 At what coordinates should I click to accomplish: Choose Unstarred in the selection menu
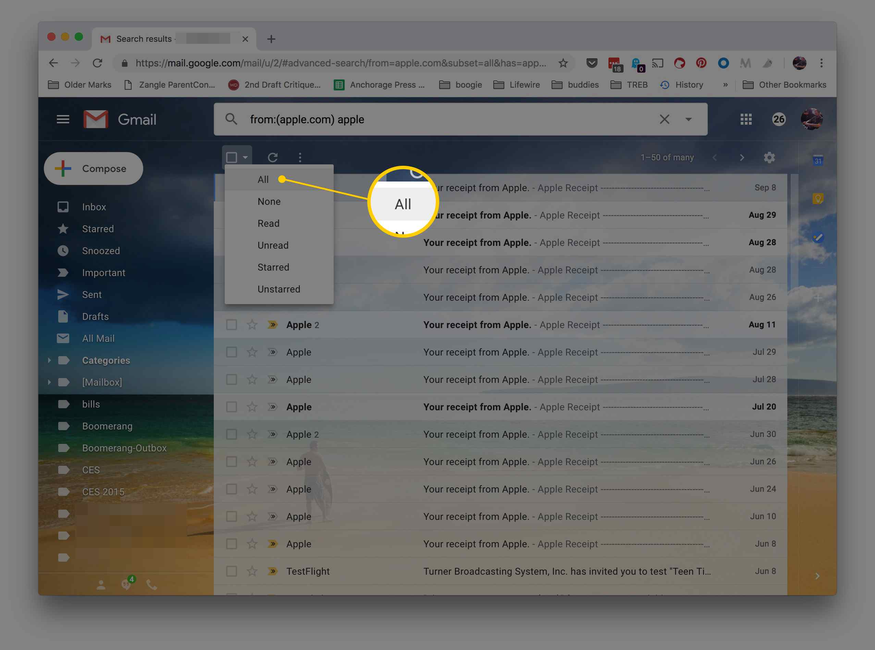click(x=279, y=289)
